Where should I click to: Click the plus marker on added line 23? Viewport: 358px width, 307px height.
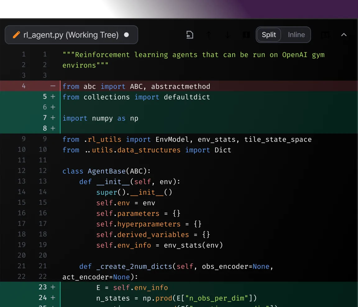coord(53,287)
